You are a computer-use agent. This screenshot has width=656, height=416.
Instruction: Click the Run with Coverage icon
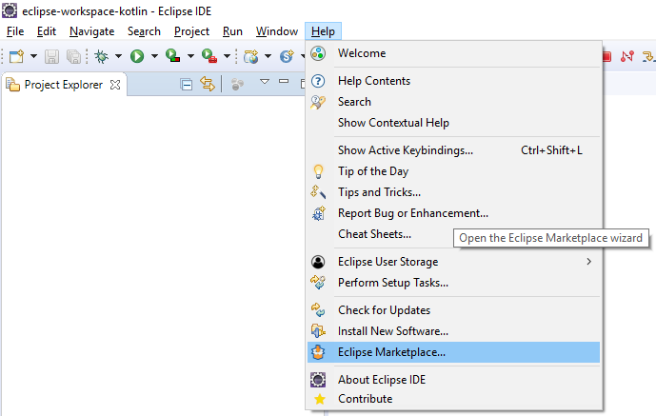click(172, 55)
